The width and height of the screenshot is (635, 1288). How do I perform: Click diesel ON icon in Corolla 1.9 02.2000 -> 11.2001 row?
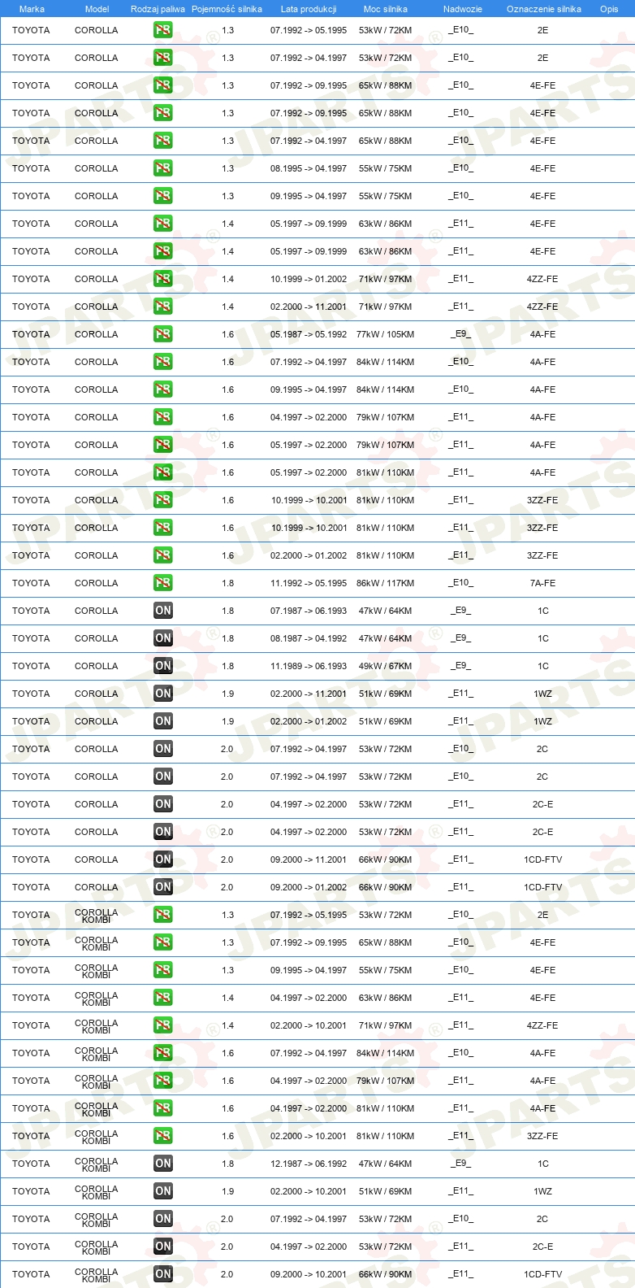pos(162,694)
